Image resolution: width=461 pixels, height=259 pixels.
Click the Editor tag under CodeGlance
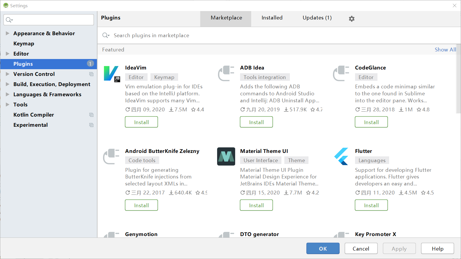point(366,77)
